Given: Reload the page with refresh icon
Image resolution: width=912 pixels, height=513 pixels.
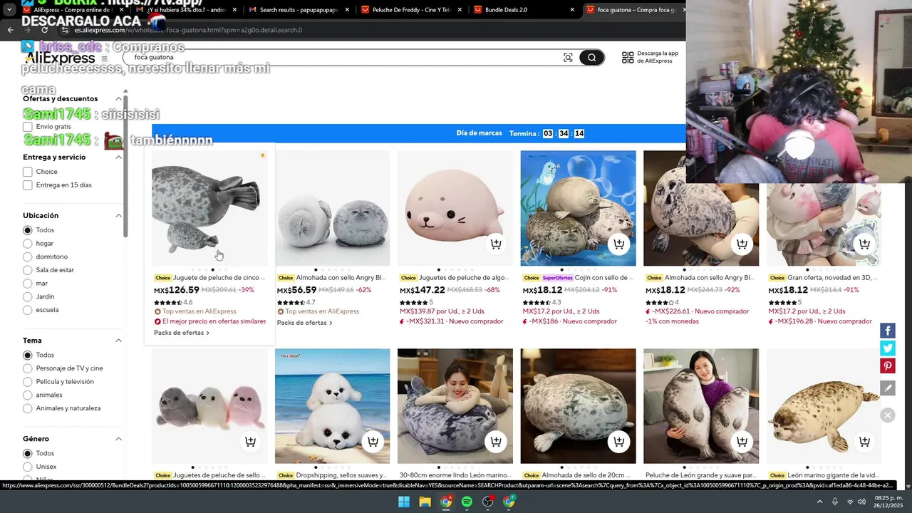Looking at the screenshot, I should point(44,30).
